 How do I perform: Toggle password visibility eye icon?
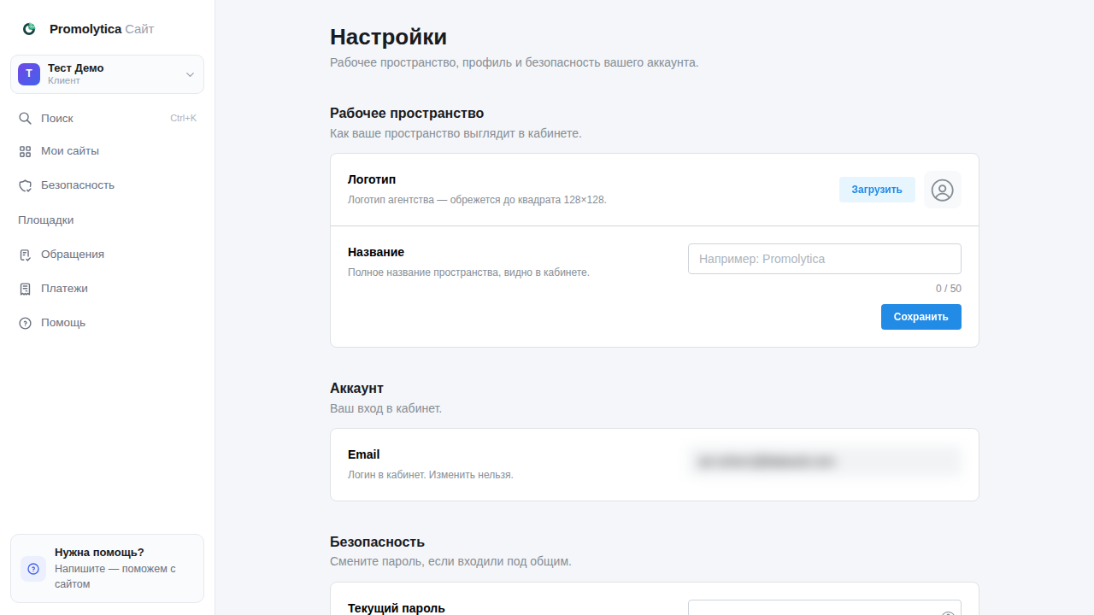(x=947, y=612)
